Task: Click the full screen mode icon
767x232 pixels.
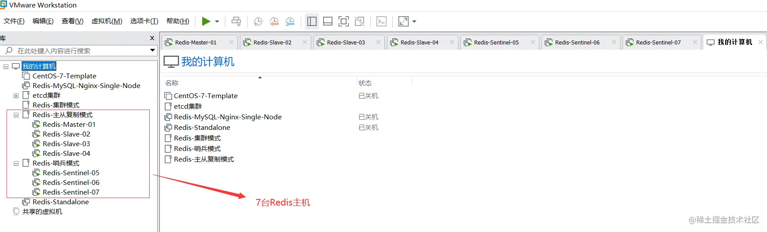Action: (x=343, y=21)
